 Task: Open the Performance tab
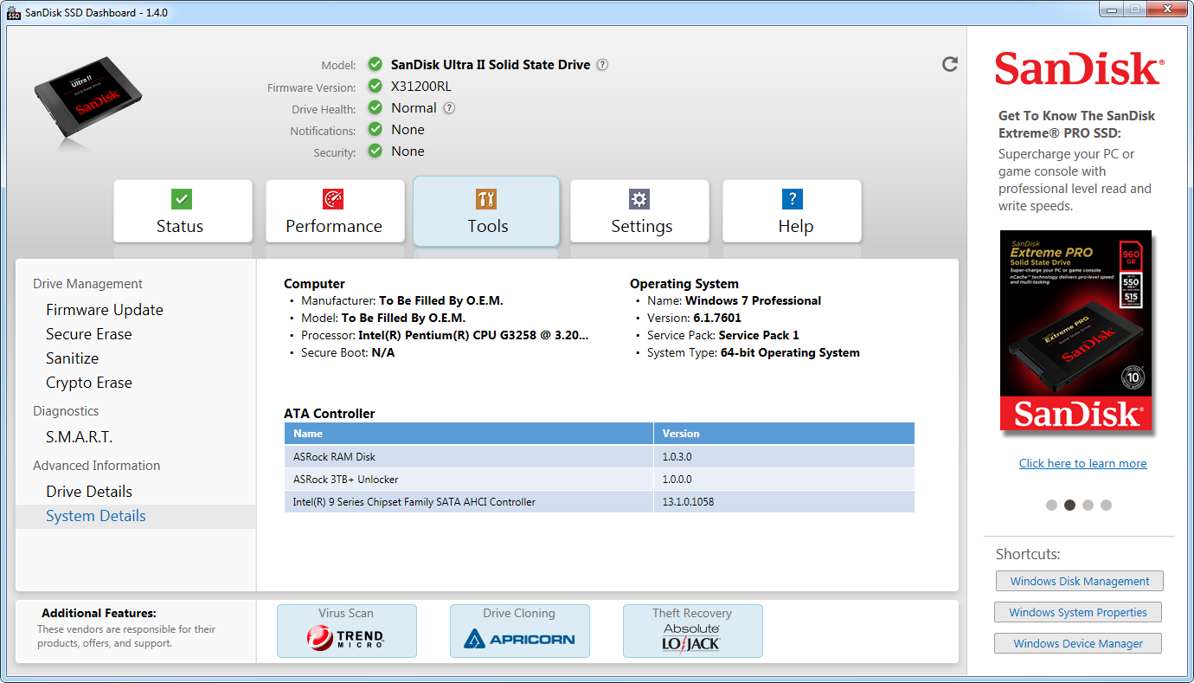tap(335, 211)
